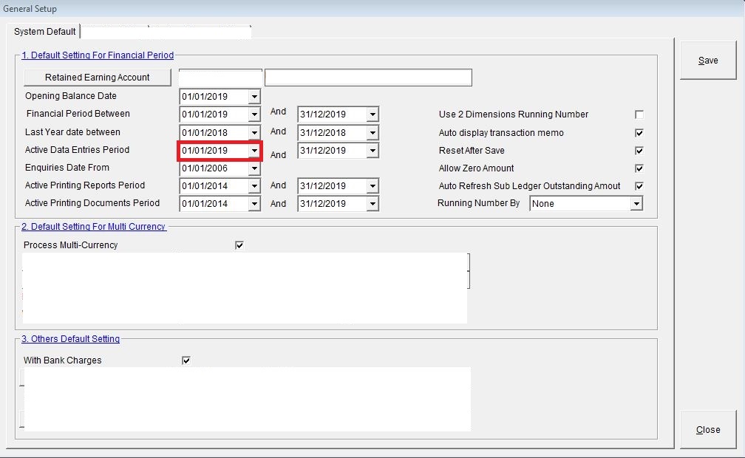
Task: Switch to the System Default tab
Action: (45, 32)
